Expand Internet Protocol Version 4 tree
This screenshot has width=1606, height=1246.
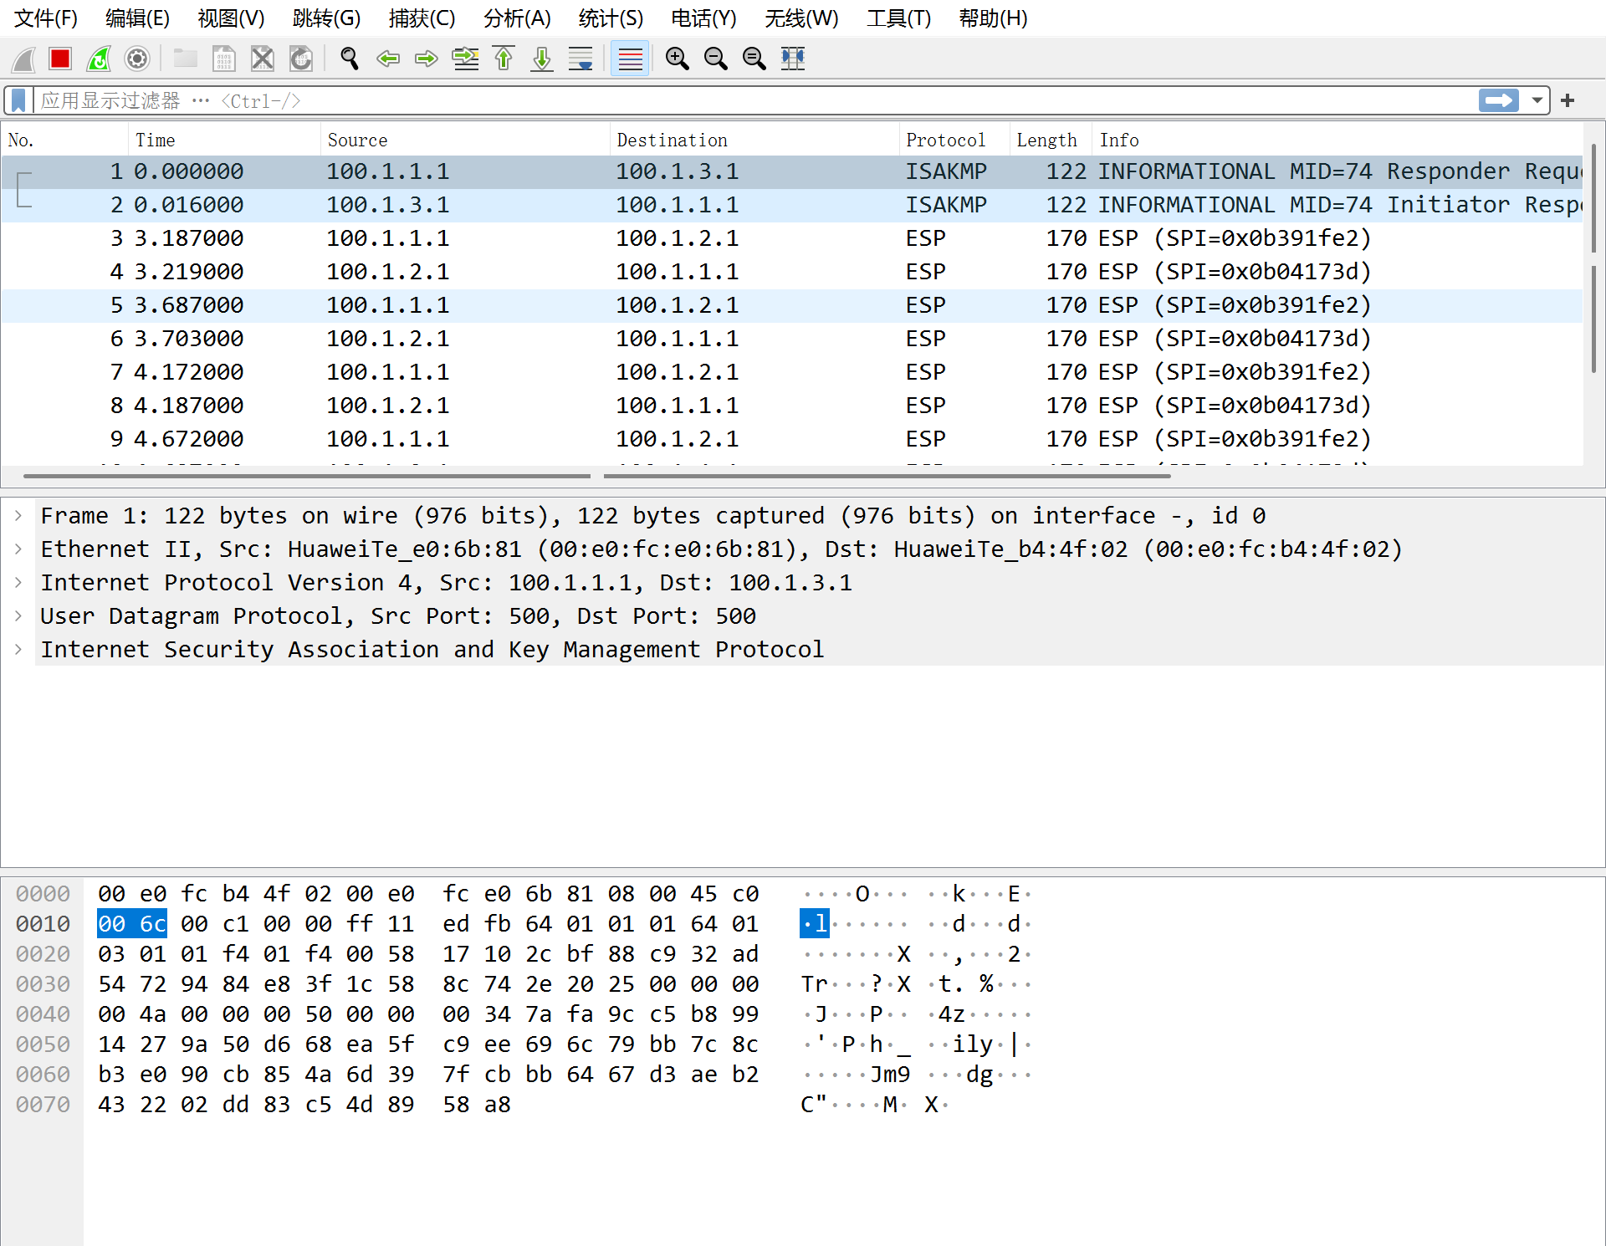tap(18, 583)
